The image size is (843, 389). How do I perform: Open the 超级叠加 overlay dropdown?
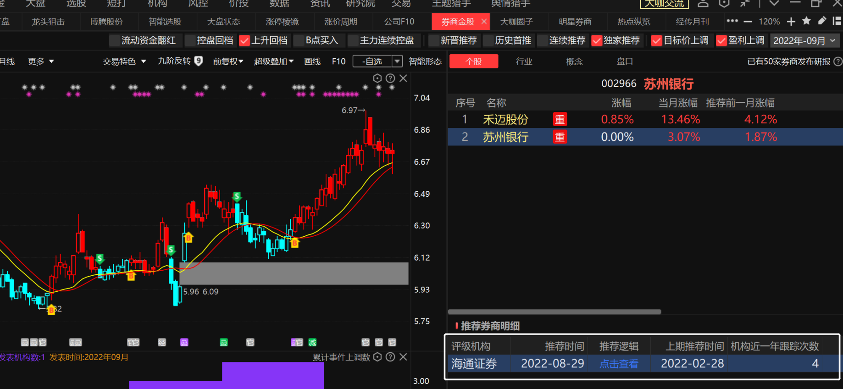point(274,61)
